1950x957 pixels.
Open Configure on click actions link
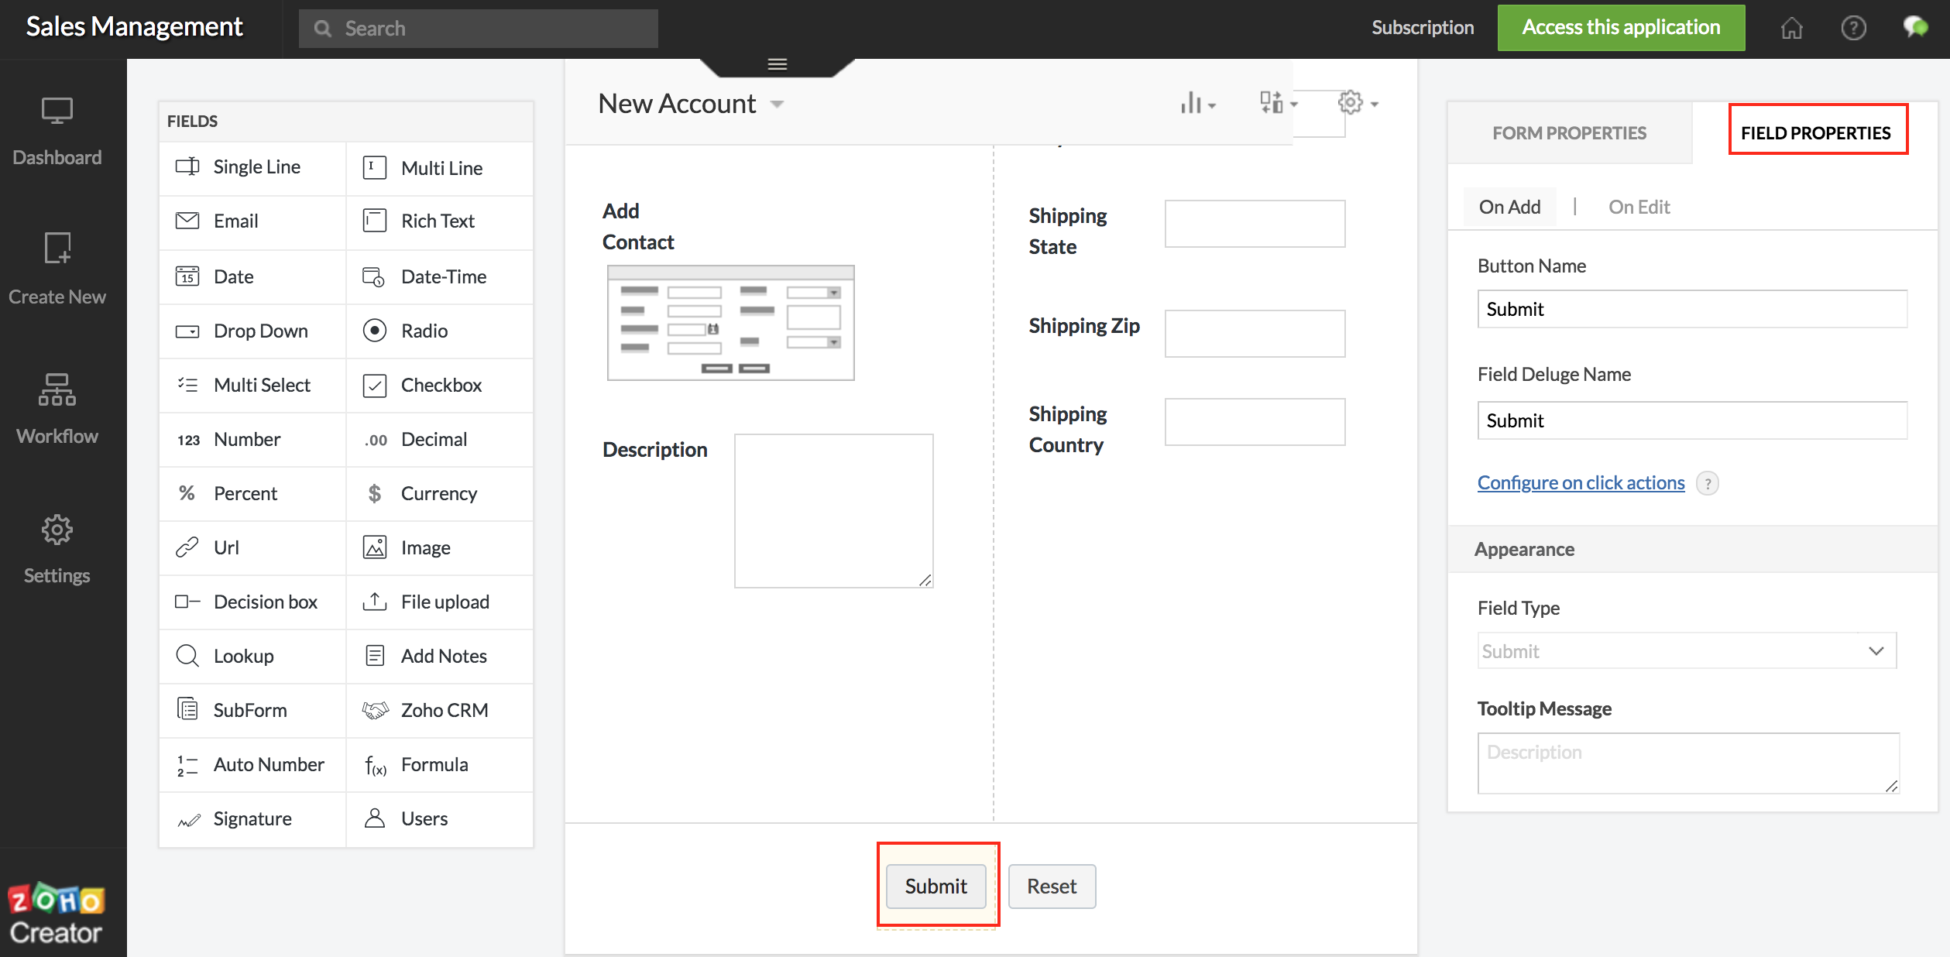(x=1580, y=482)
